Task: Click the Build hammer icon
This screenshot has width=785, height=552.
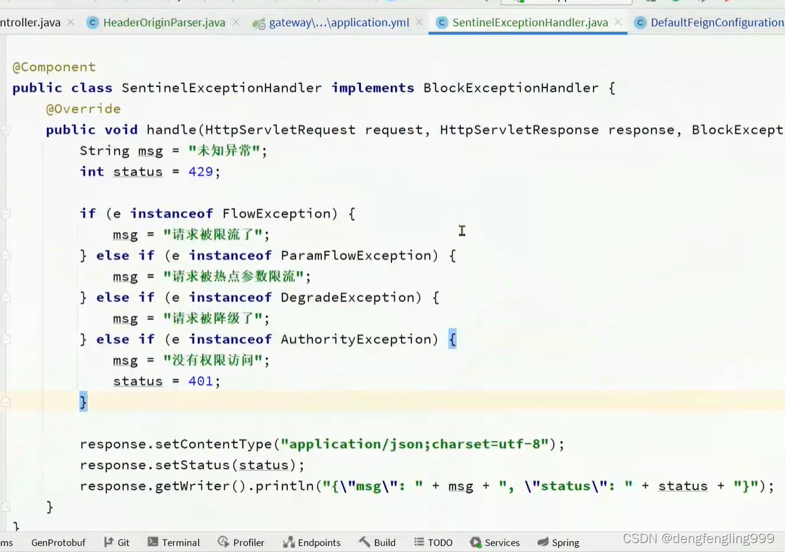Action: coord(365,542)
